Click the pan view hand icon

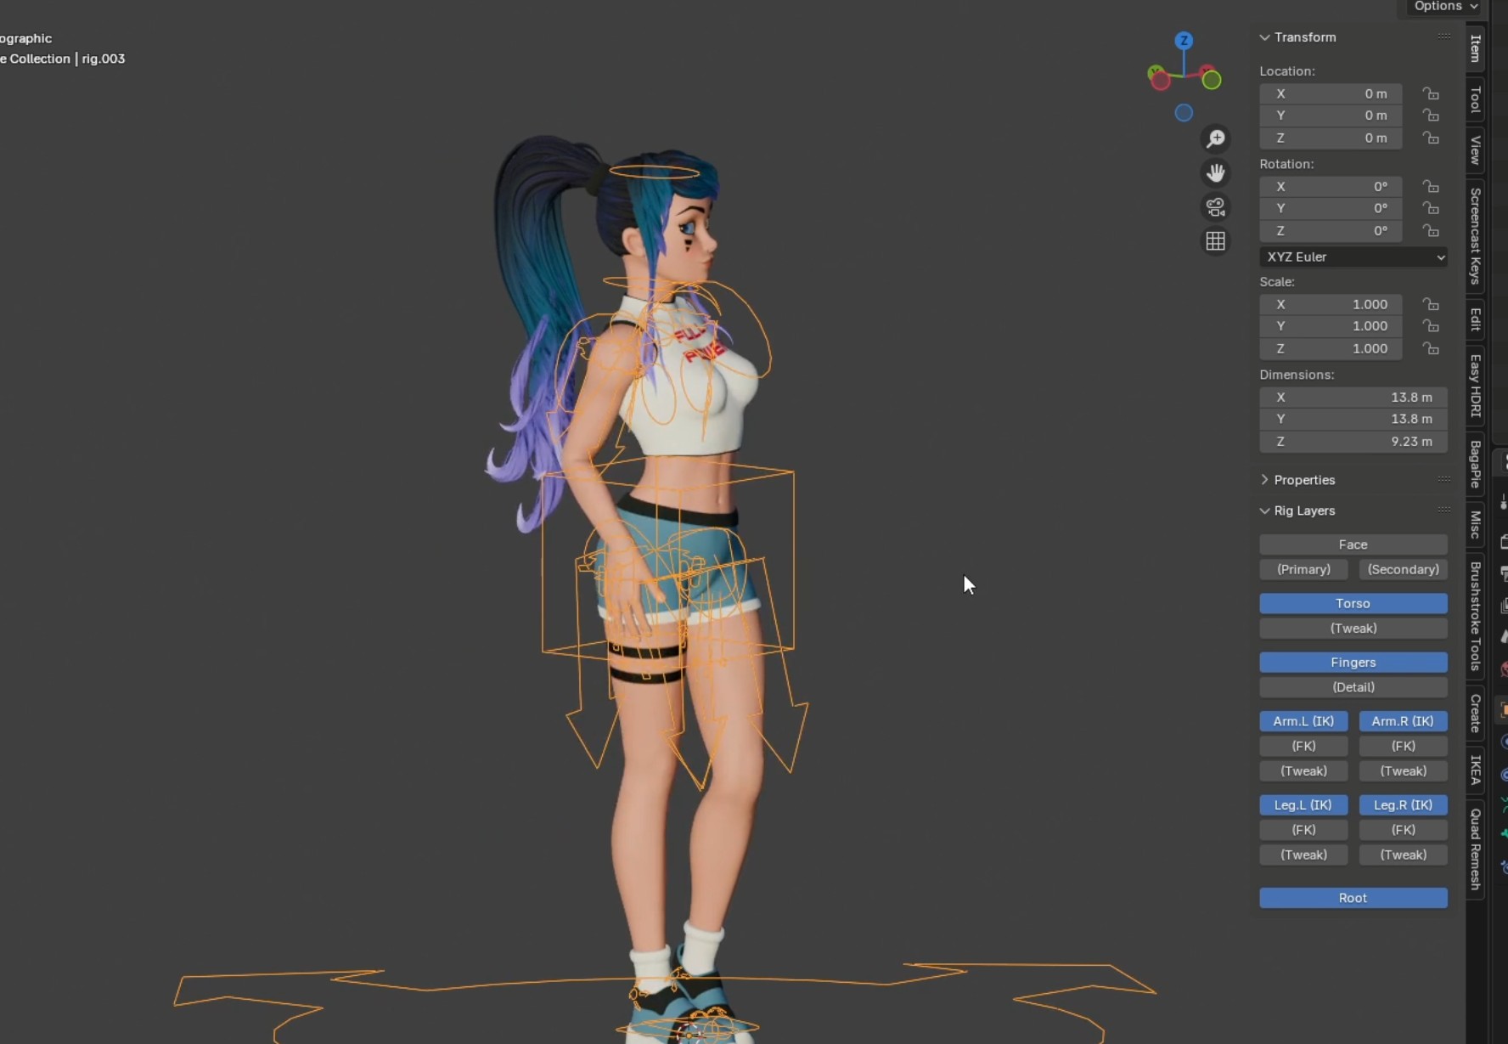pyautogui.click(x=1216, y=173)
